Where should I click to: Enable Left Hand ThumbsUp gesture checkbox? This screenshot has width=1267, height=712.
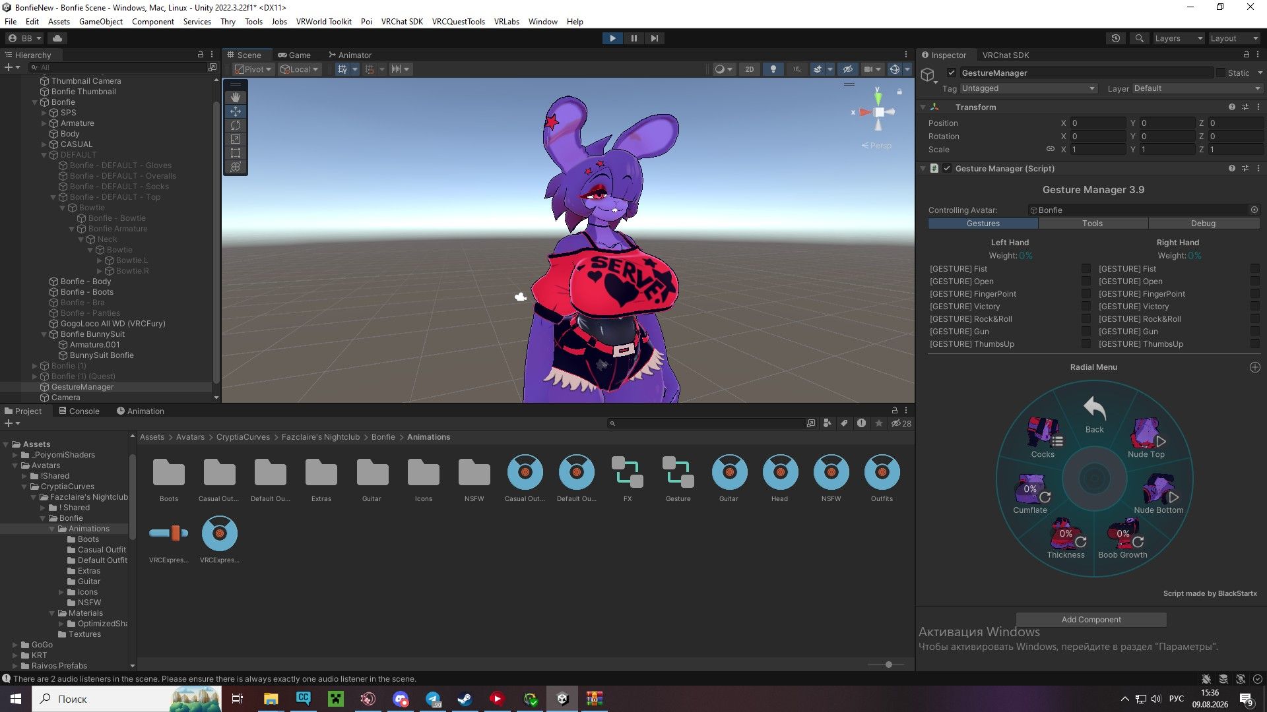(x=1086, y=344)
